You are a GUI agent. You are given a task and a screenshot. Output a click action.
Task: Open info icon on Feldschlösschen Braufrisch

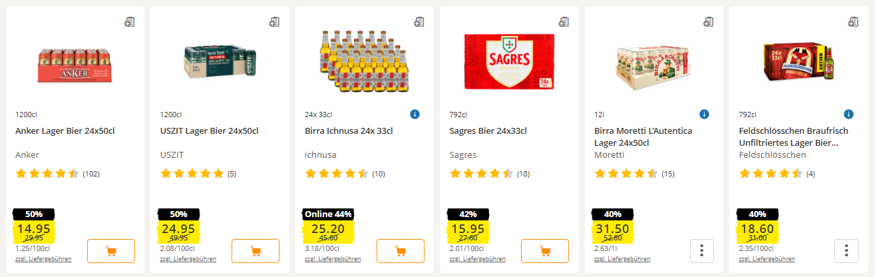(x=848, y=115)
